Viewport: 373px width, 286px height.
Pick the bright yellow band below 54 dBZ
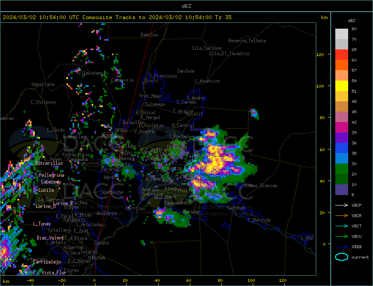tap(342, 86)
